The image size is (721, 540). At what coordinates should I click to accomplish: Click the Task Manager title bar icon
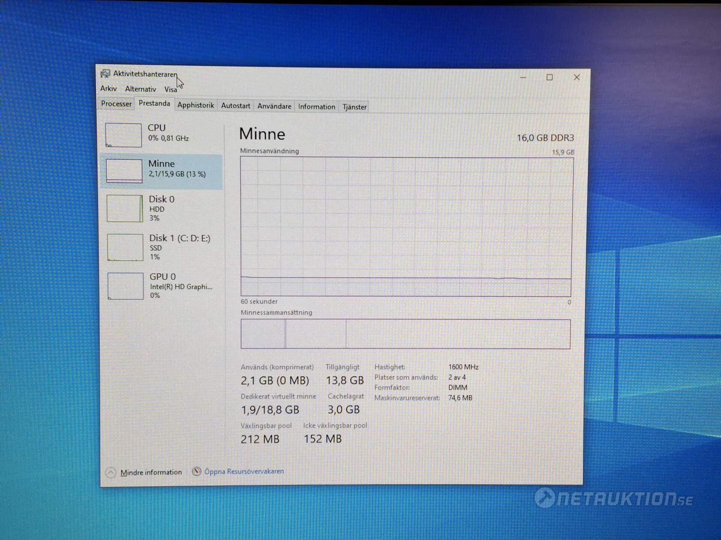105,73
